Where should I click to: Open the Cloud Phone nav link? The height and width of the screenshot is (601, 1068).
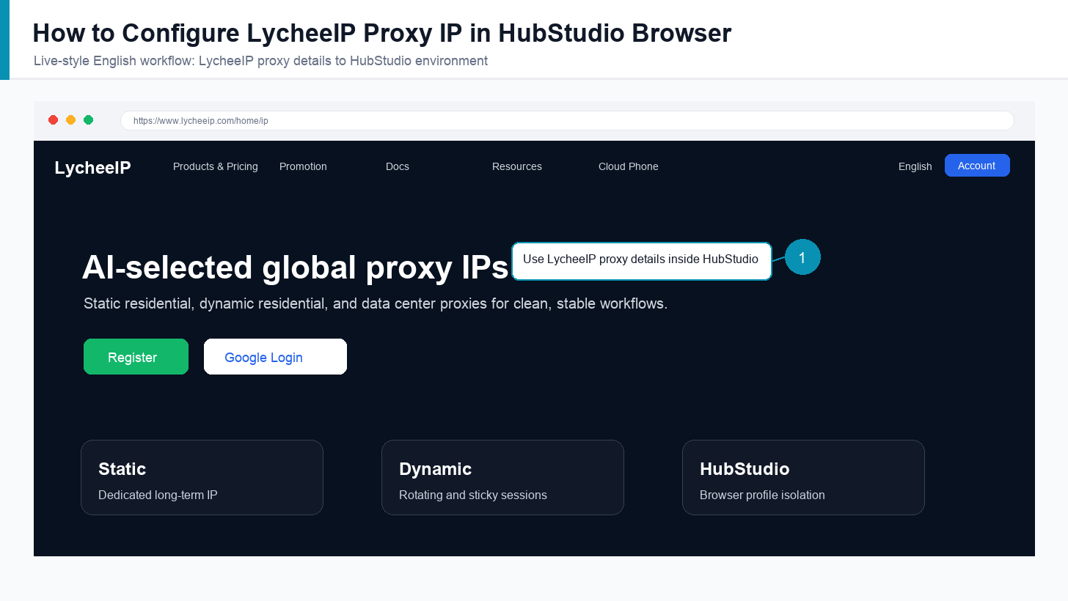click(629, 166)
